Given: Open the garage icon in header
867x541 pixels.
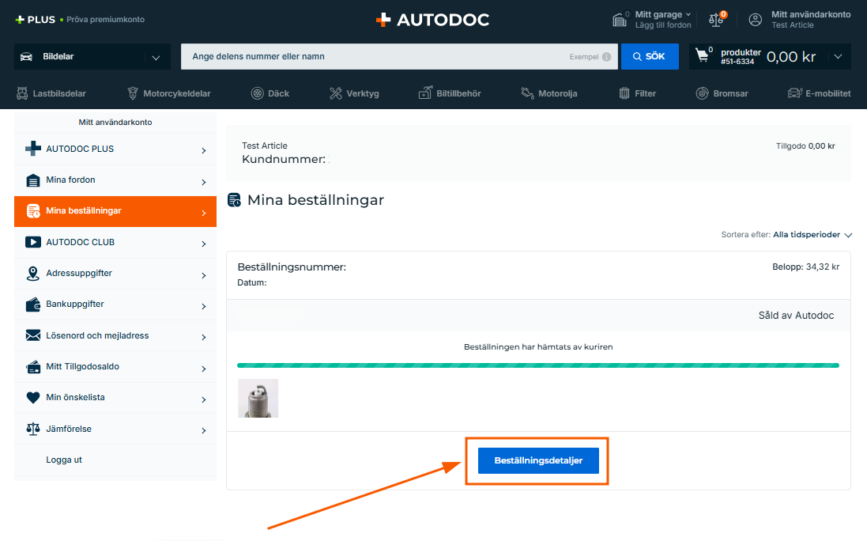Looking at the screenshot, I should click(620, 20).
